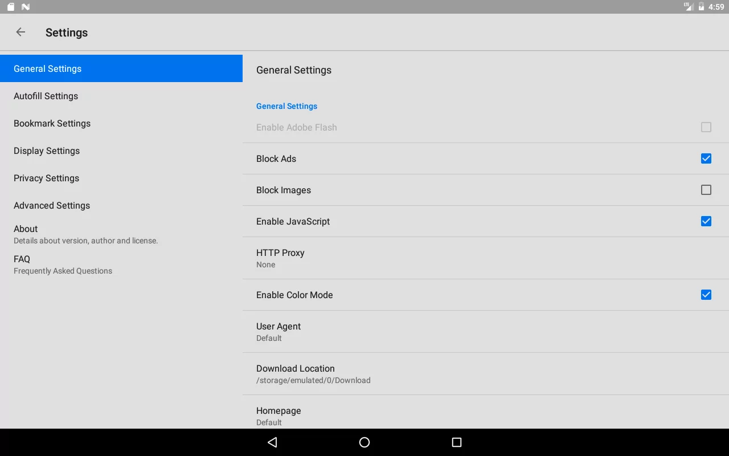Viewport: 729px width, 456px height.
Task: Tap the Enable JavaScript label
Action: point(293,221)
